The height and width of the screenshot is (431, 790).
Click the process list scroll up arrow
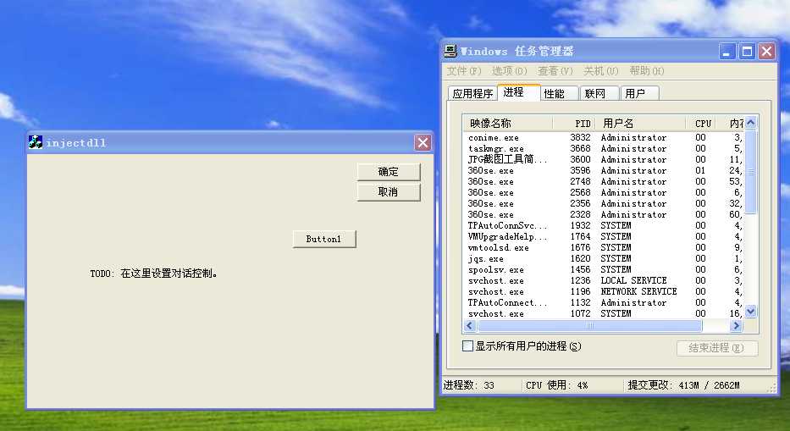751,123
